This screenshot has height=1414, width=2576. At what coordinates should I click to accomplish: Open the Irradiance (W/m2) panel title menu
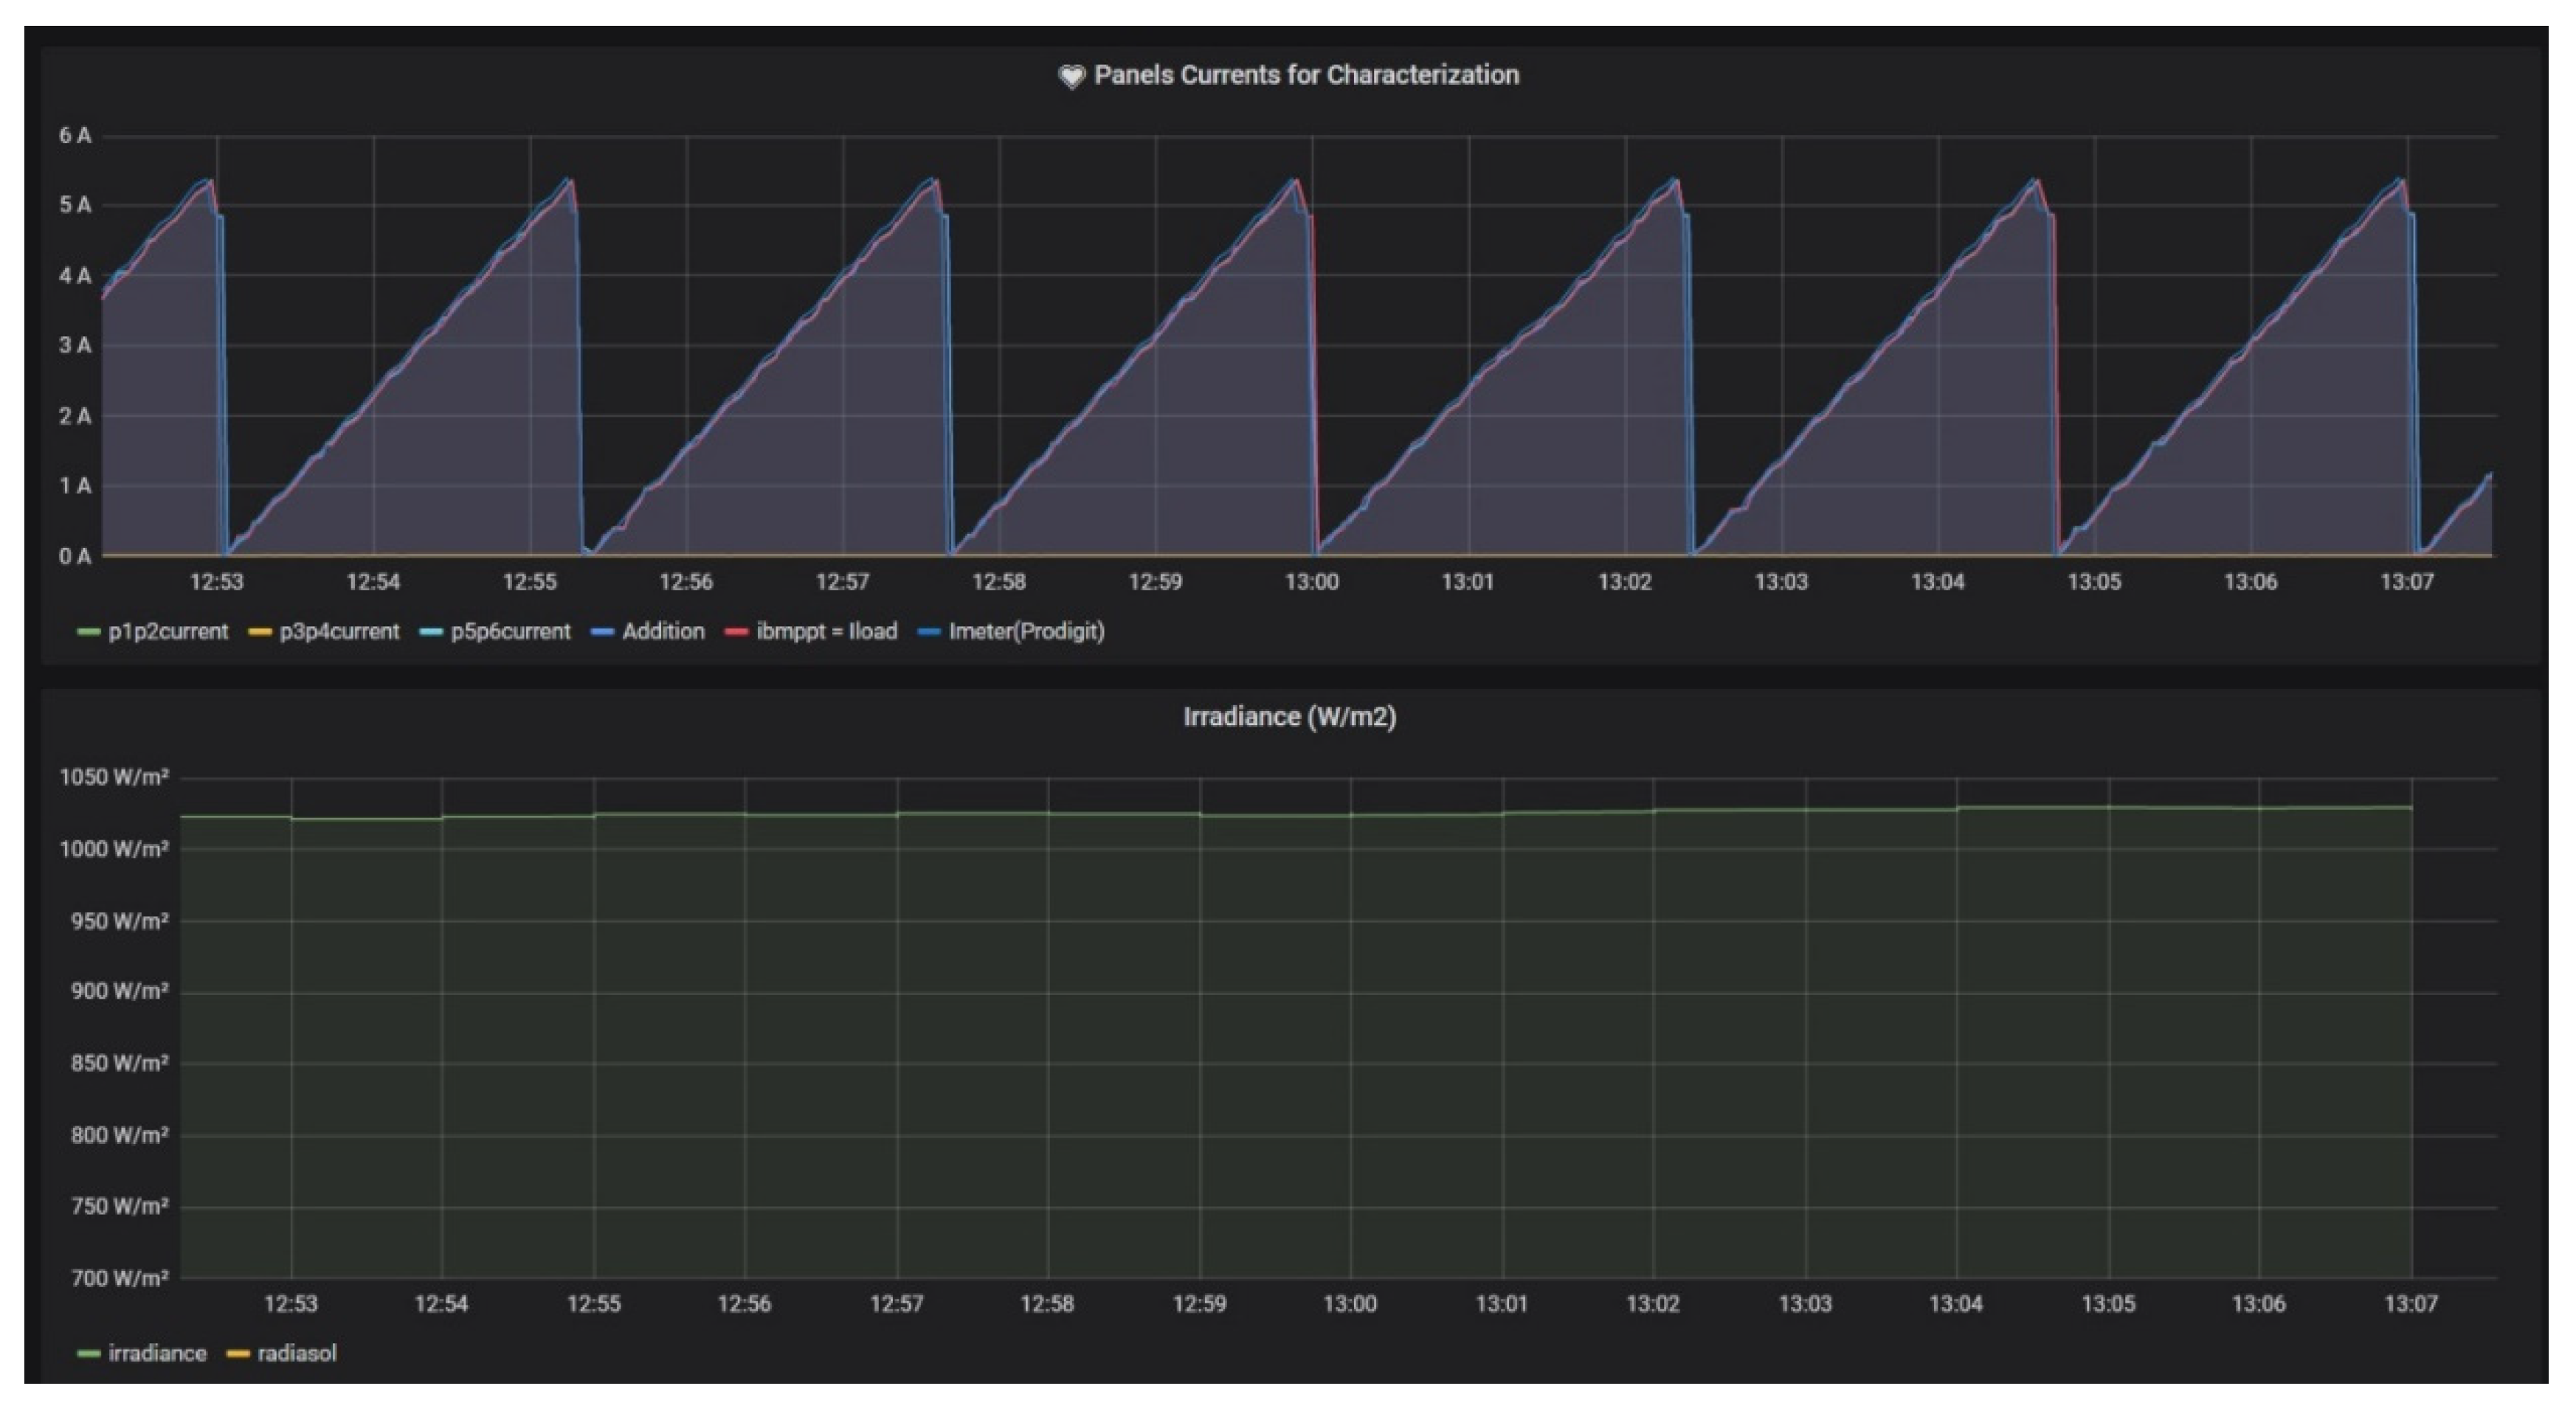pos(1289,716)
